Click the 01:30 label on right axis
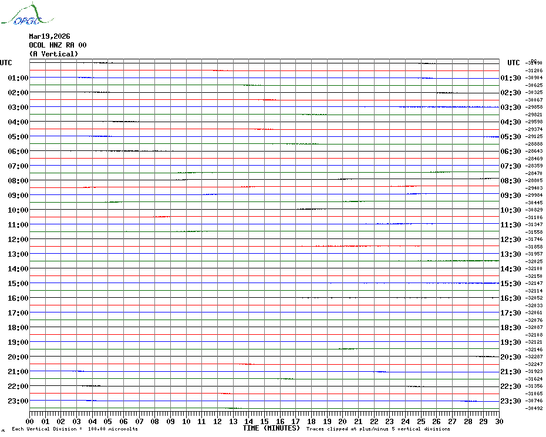Image resolution: width=546 pixels, height=437 pixels. [511, 78]
